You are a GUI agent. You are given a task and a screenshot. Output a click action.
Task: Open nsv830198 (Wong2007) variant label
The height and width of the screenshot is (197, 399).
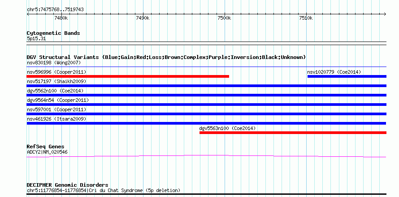(x=54, y=63)
